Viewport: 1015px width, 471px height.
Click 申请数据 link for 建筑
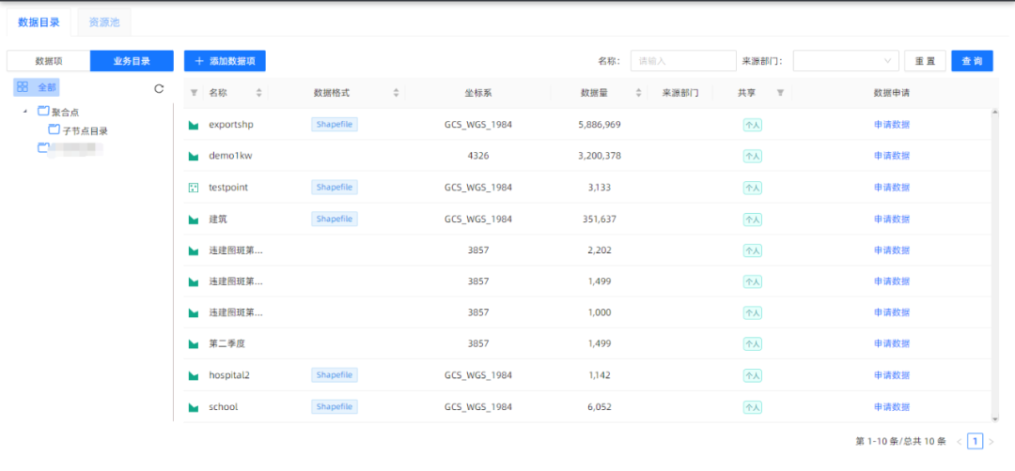[x=891, y=219]
